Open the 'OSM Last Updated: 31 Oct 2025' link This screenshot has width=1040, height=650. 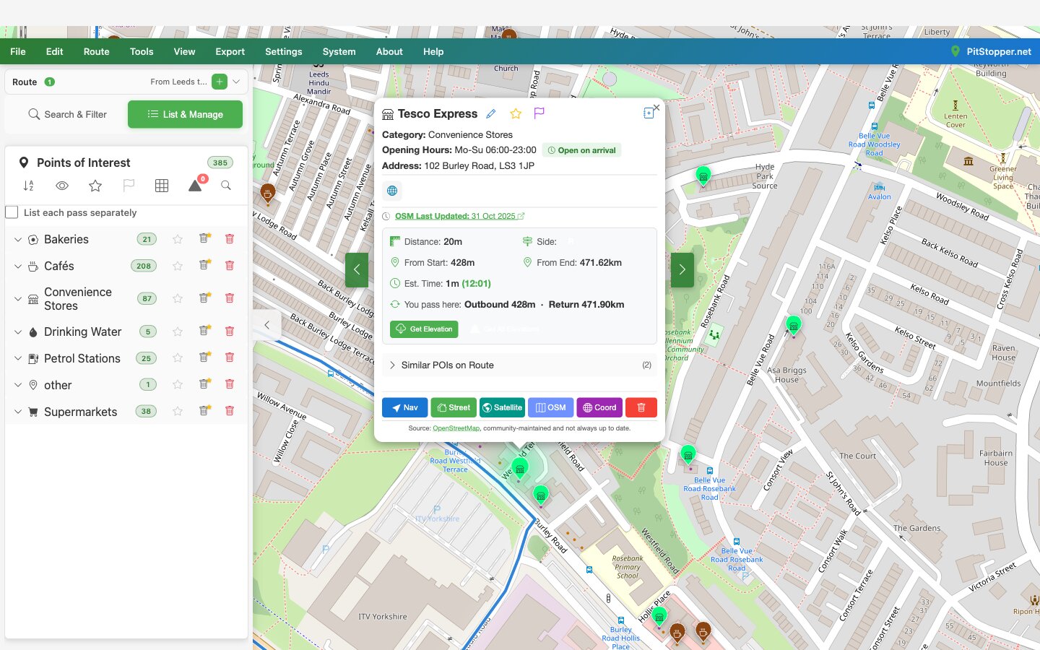pyautogui.click(x=459, y=216)
